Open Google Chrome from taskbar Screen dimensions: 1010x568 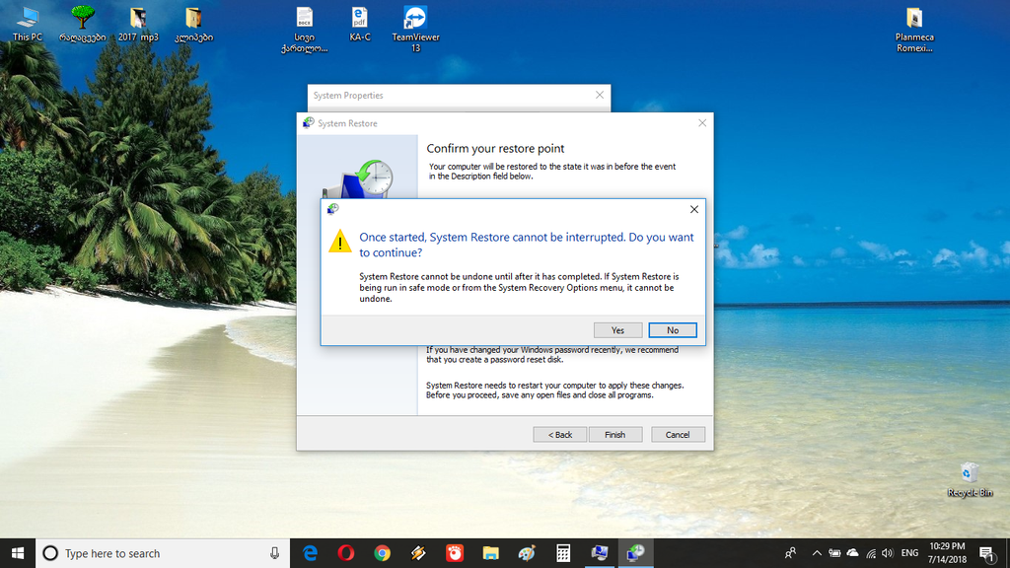coord(382,553)
